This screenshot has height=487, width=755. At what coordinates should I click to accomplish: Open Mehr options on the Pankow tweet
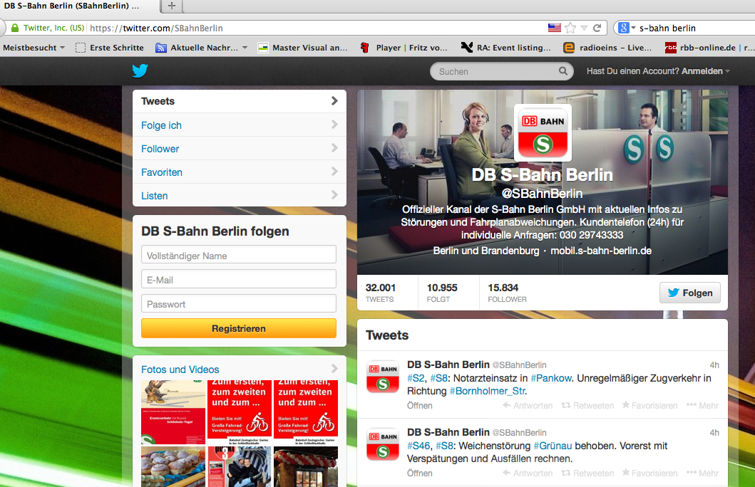(691, 406)
